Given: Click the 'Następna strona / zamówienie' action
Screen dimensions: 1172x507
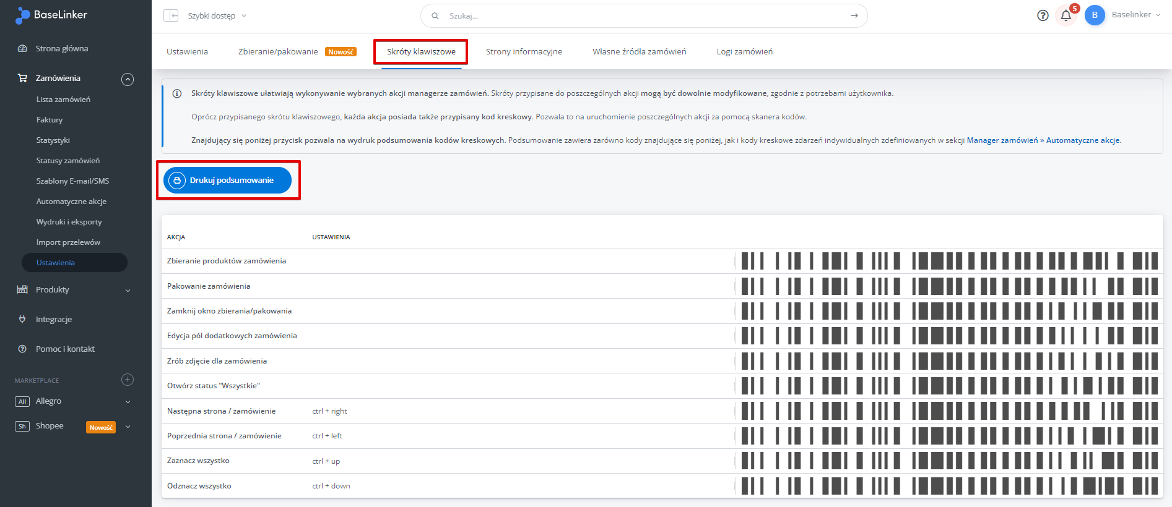Looking at the screenshot, I should [x=222, y=411].
